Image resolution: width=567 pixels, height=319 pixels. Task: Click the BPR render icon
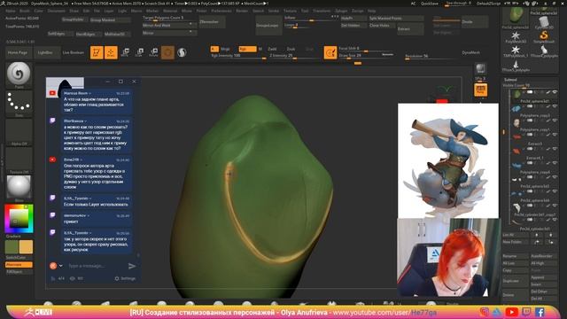pyautogui.click(x=480, y=68)
